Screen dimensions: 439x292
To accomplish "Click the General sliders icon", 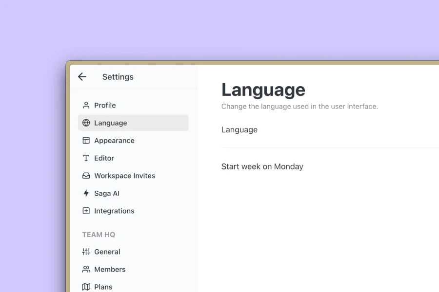I will tap(86, 252).
